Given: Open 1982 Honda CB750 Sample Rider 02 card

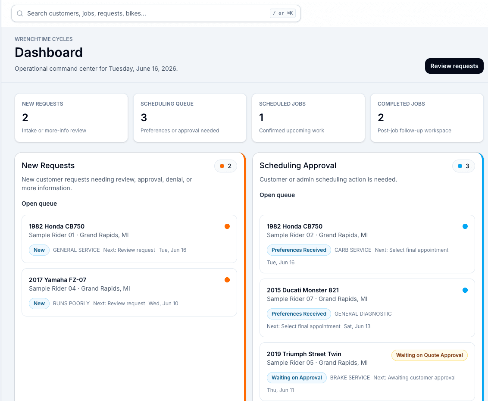Looking at the screenshot, I should coord(367,244).
